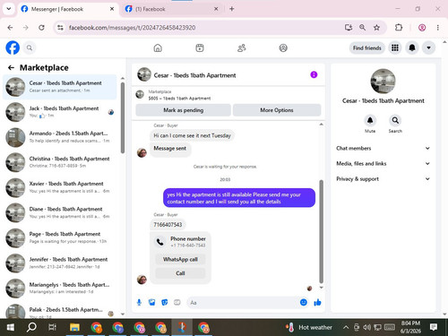Switch to the Messenger | Facebook tab
Image resolution: width=448 pixels, height=336 pixels.
coord(68,9)
